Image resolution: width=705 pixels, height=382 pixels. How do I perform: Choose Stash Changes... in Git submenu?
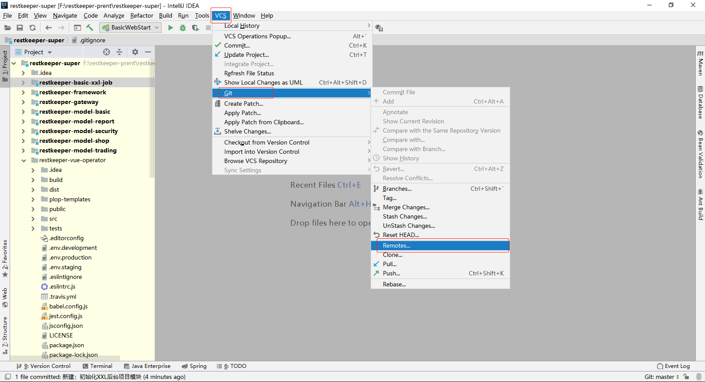coord(440,216)
